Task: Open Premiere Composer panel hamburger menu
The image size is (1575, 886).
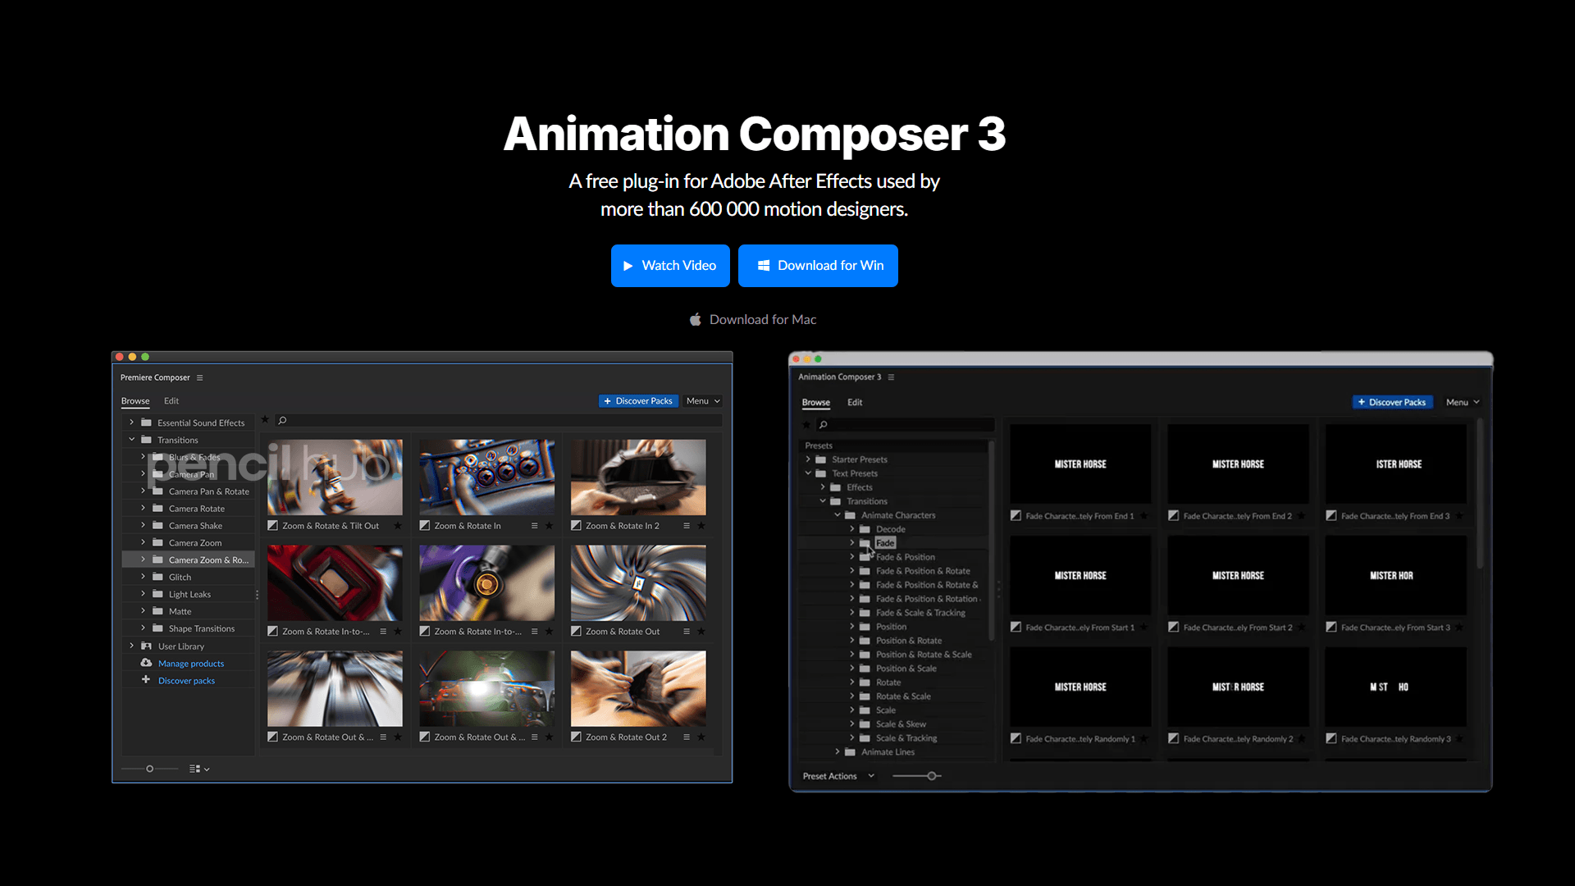Action: (199, 378)
